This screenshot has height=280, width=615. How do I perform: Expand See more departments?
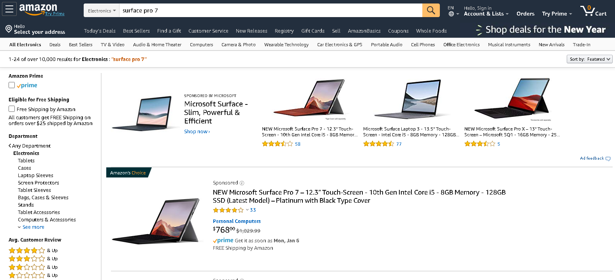click(x=33, y=227)
